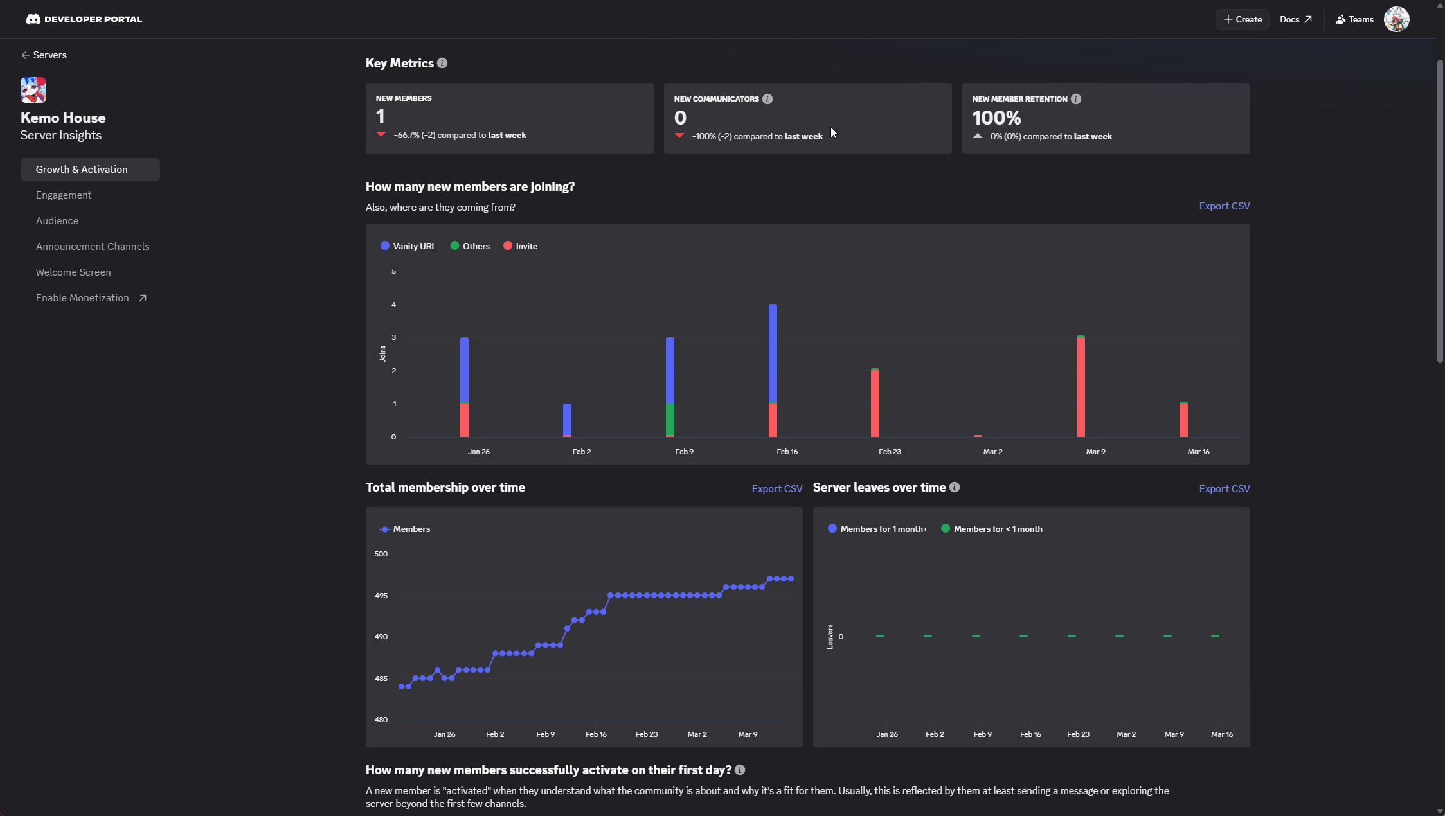Toggle Others series in joins legend
Viewport: 1445px width, 816px height.
(x=470, y=246)
